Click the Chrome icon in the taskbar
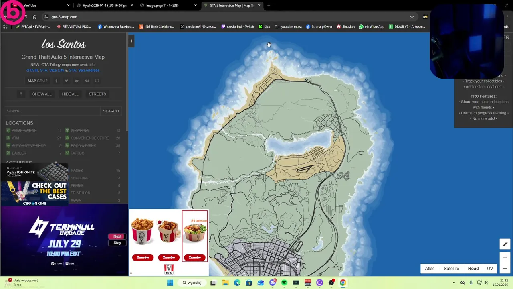This screenshot has width=513, height=289. pos(343,283)
